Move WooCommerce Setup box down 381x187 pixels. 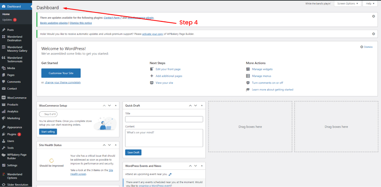[x=110, y=106]
